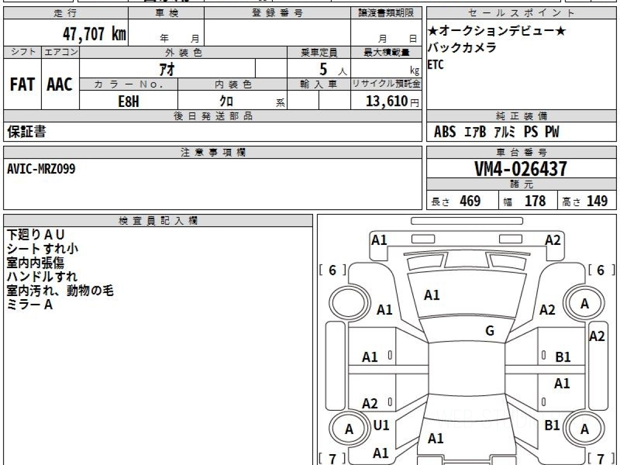Click the 内装色 header
620x465 pixels.
tap(233, 84)
